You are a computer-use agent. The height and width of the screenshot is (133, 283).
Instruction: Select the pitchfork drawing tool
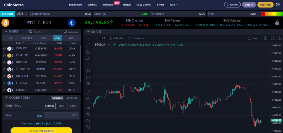click(x=88, y=52)
